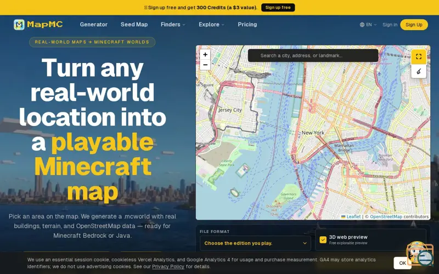The height and width of the screenshot is (274, 439).
Task: Click the Jersey City label on the map
Action: coord(230,110)
